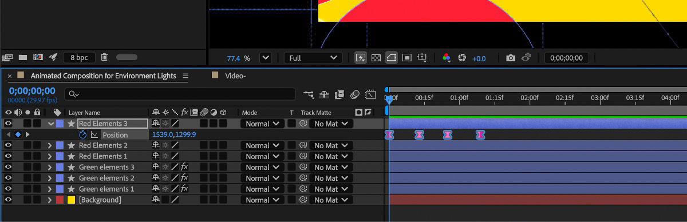
Task: Open the Full resolution dropdown
Action: click(x=313, y=58)
